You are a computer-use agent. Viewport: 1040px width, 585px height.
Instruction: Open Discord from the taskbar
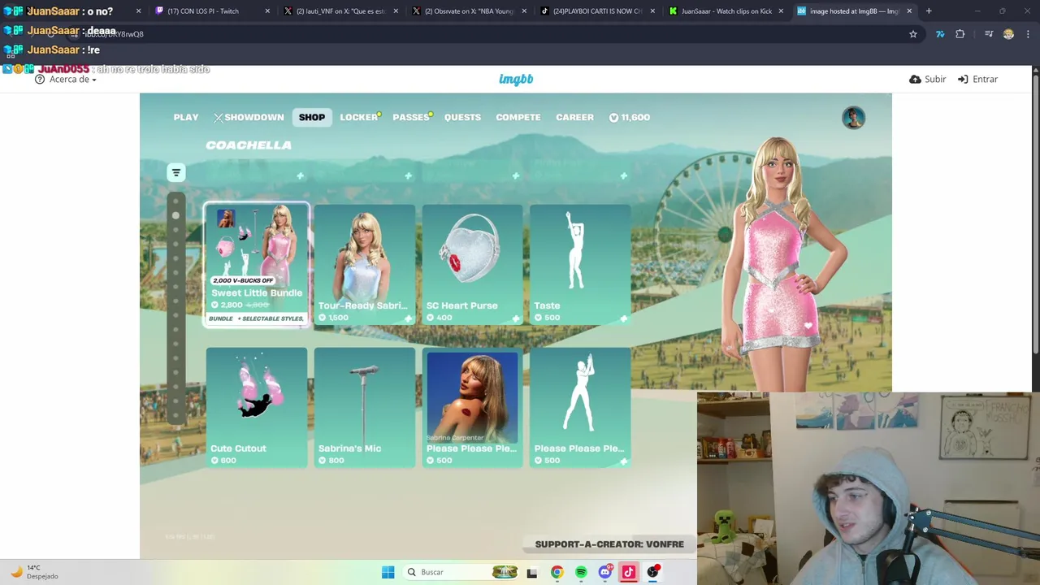(604, 572)
